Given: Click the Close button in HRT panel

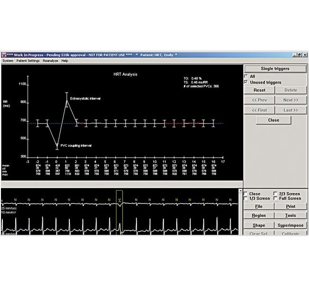Looking at the screenshot, I should [273, 120].
